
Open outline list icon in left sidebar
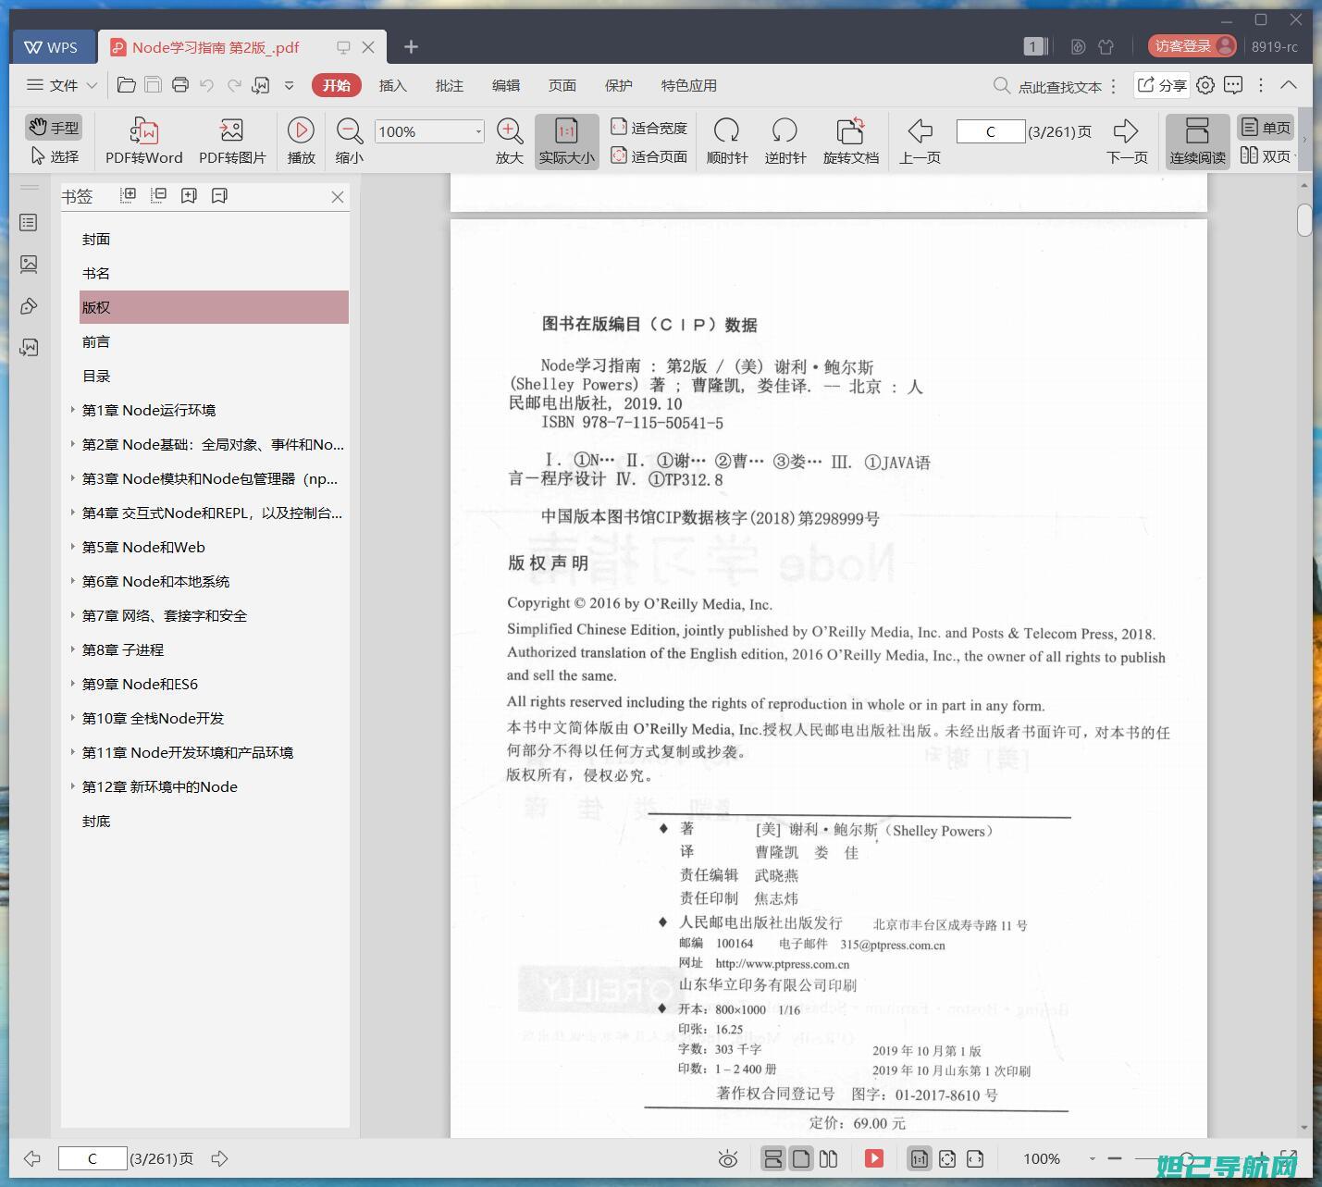(x=29, y=223)
